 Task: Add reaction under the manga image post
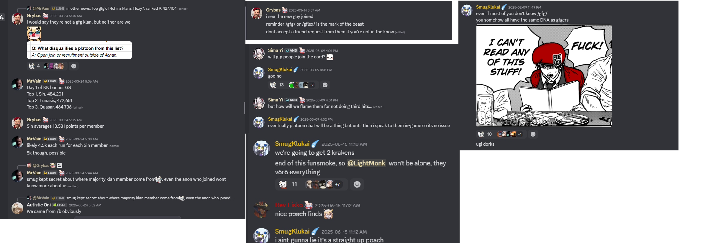tap(533, 134)
